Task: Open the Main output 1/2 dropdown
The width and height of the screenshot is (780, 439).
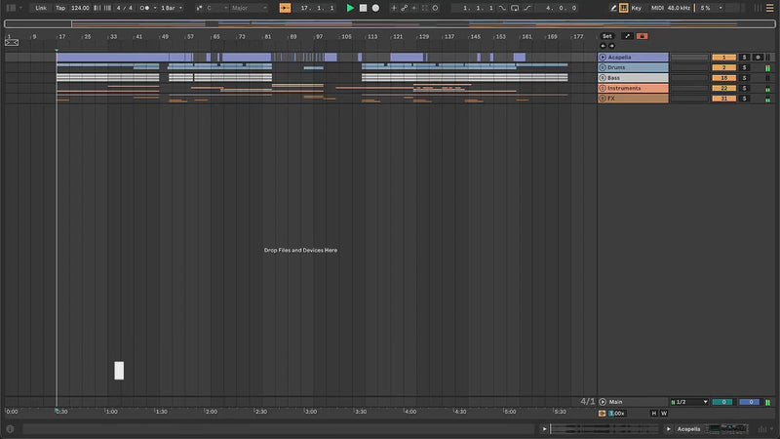Action: [688, 402]
